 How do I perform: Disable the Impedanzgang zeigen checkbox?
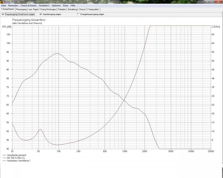pos(41,14)
